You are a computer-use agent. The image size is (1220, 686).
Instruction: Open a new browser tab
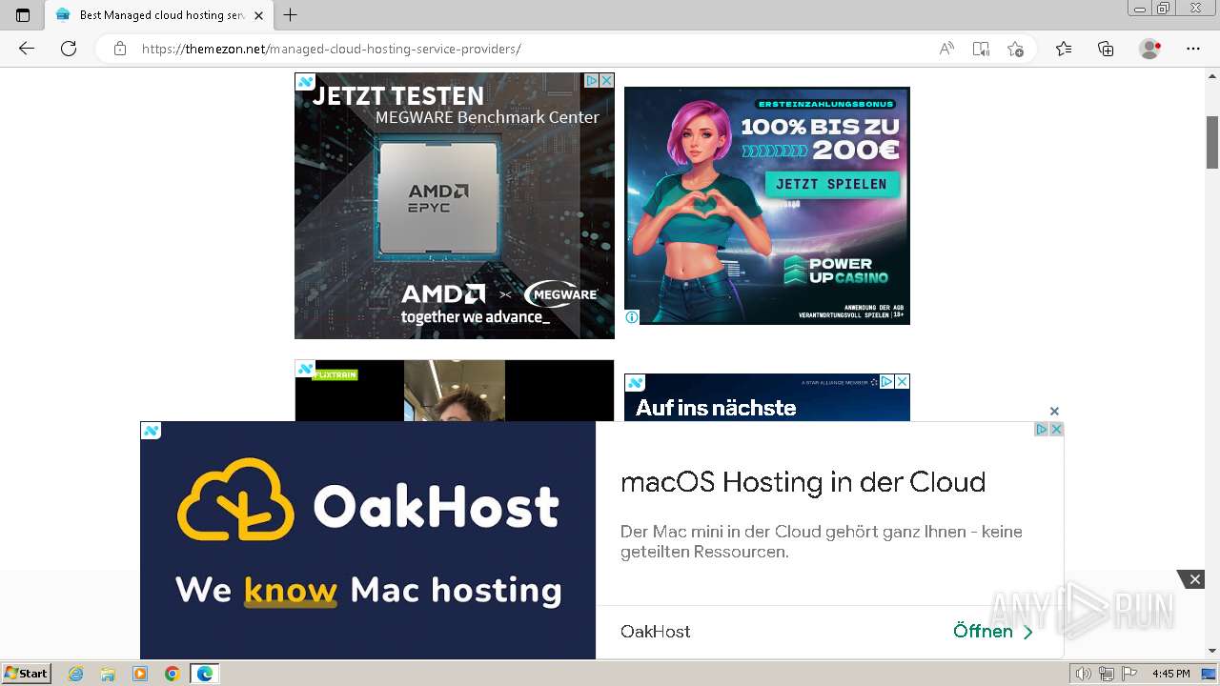(291, 15)
